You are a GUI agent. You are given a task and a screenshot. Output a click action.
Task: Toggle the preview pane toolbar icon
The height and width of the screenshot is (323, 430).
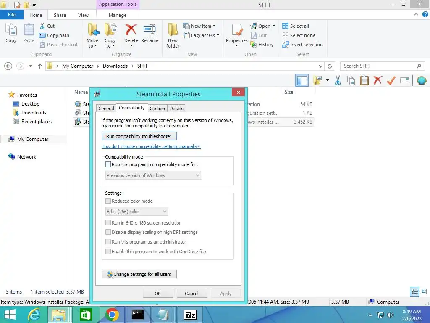tap(302, 80)
